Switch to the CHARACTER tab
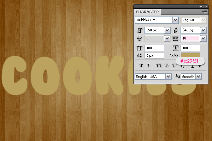This screenshot has width=212, height=141. click(147, 12)
